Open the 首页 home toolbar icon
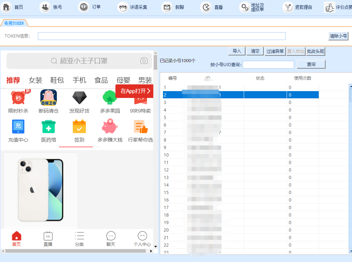The width and height of the screenshot is (352, 262). (x=6, y=7)
